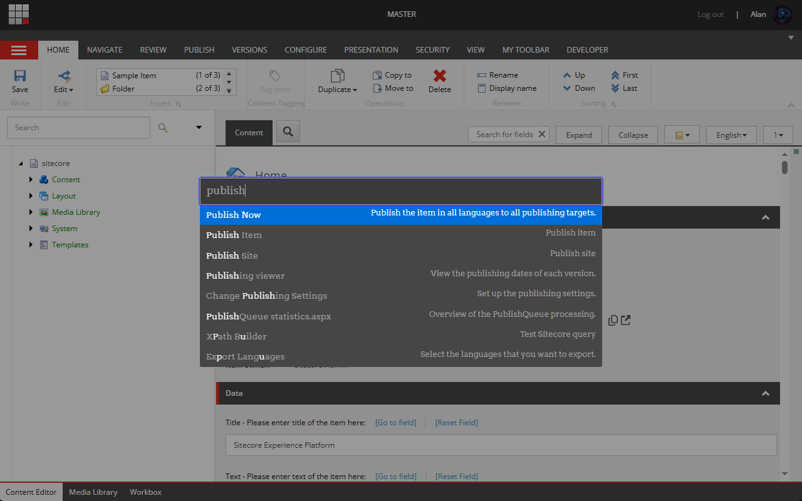Select Publish Now command result
The width and height of the screenshot is (802, 501).
tap(401, 215)
